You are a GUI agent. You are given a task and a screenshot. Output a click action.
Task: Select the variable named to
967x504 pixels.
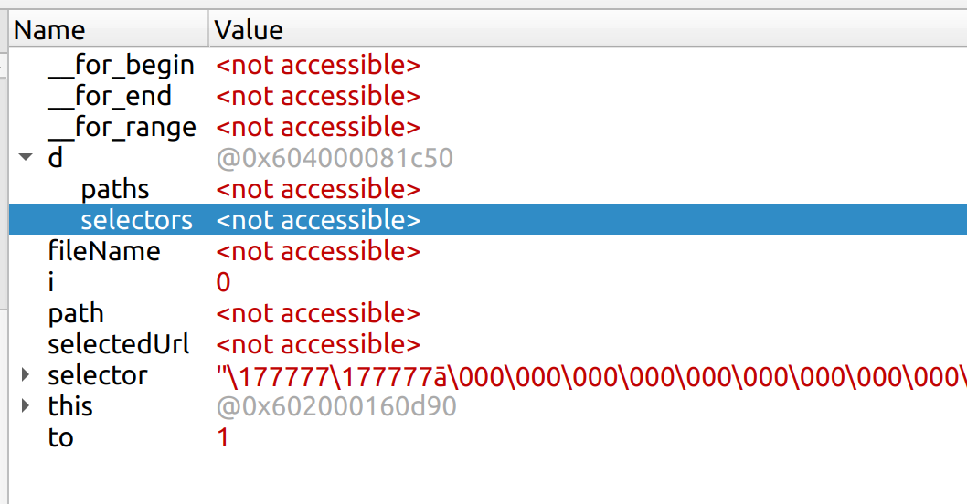pyautogui.click(x=60, y=437)
